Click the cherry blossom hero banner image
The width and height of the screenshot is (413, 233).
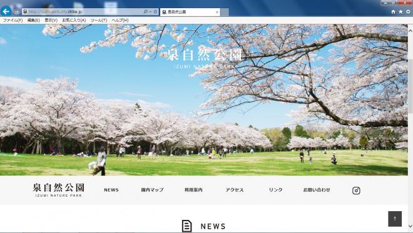pos(204,100)
